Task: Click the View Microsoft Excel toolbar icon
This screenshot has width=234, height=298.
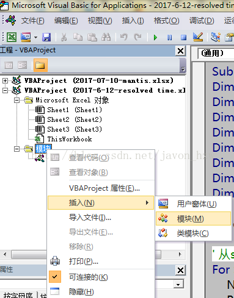Action: coord(12,37)
